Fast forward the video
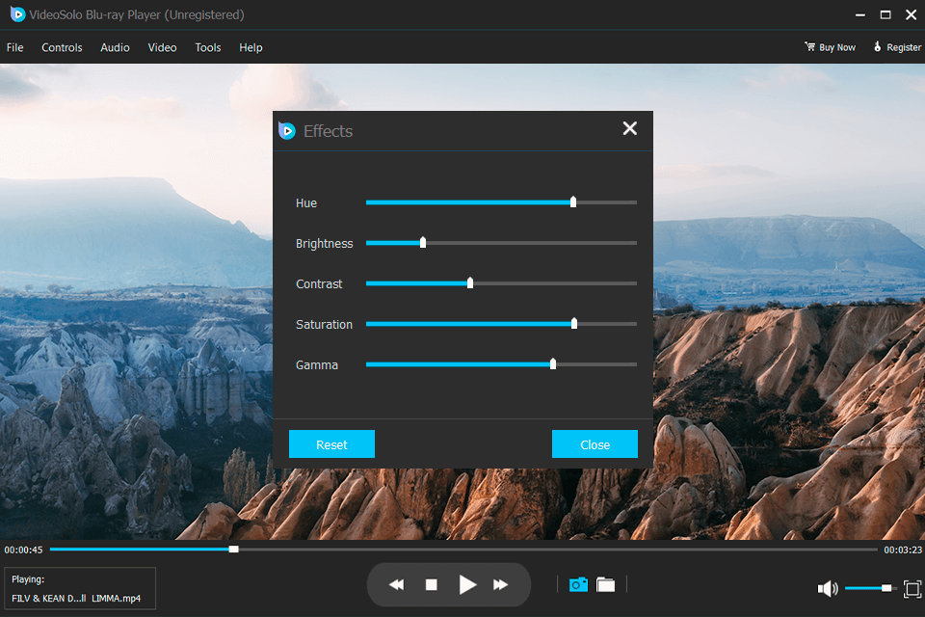 pyautogui.click(x=500, y=584)
